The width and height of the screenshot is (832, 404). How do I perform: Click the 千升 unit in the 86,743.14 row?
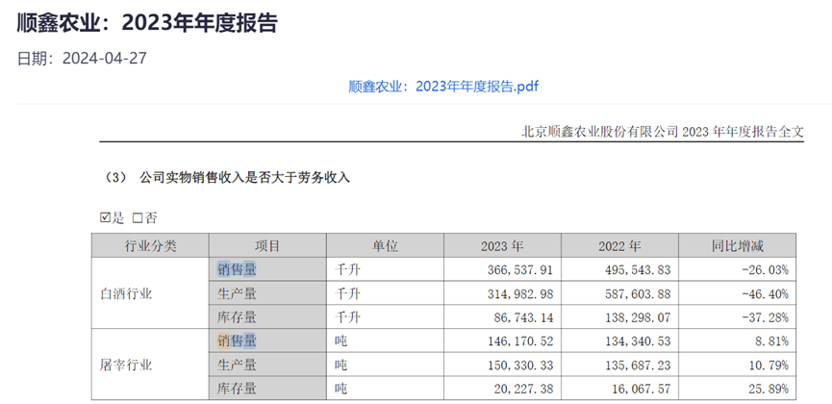tap(347, 317)
